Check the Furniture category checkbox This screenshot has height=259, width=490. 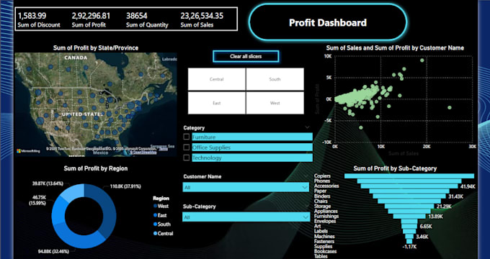pyautogui.click(x=186, y=137)
